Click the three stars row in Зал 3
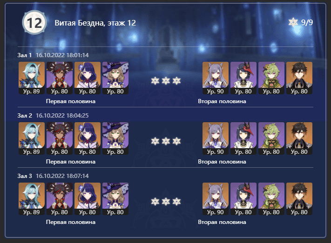This screenshot has height=243, width=331. (x=166, y=202)
